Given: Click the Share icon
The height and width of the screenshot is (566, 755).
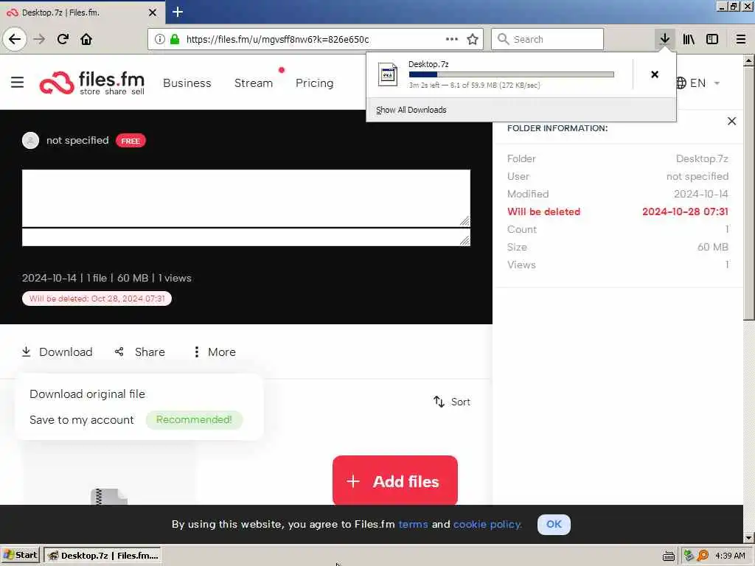Looking at the screenshot, I should click(119, 352).
